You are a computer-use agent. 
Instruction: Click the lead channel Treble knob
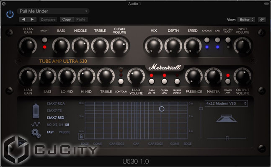[106, 76]
